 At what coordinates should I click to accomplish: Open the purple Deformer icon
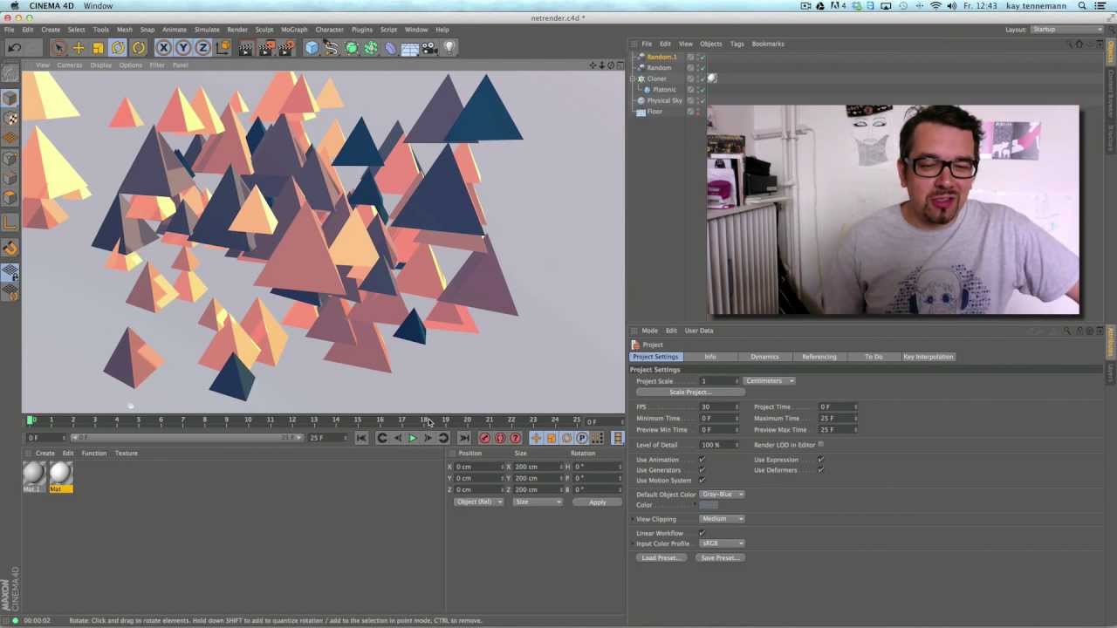pyautogui.click(x=390, y=48)
